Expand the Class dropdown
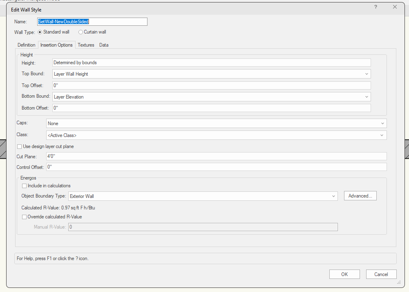Image resolution: width=409 pixels, height=292 pixels. 216,135
